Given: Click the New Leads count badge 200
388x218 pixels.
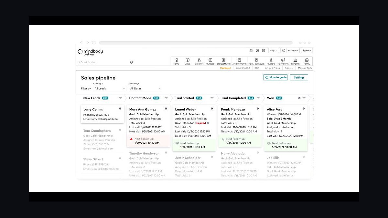Looking at the screenshot, I should [x=105, y=98].
